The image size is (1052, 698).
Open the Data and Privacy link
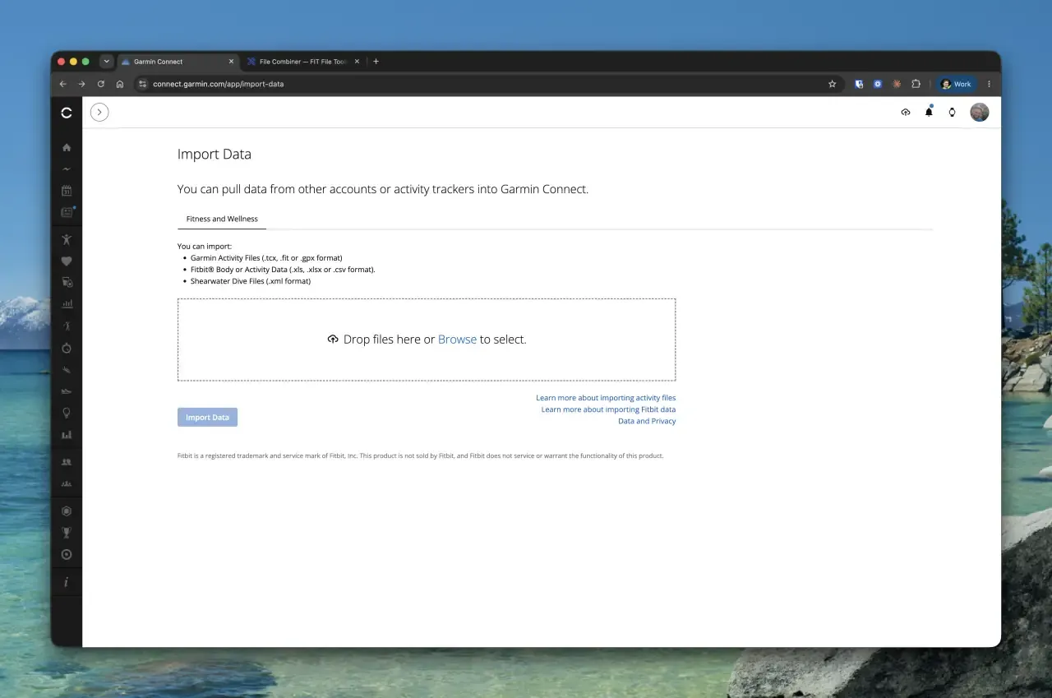tap(647, 421)
